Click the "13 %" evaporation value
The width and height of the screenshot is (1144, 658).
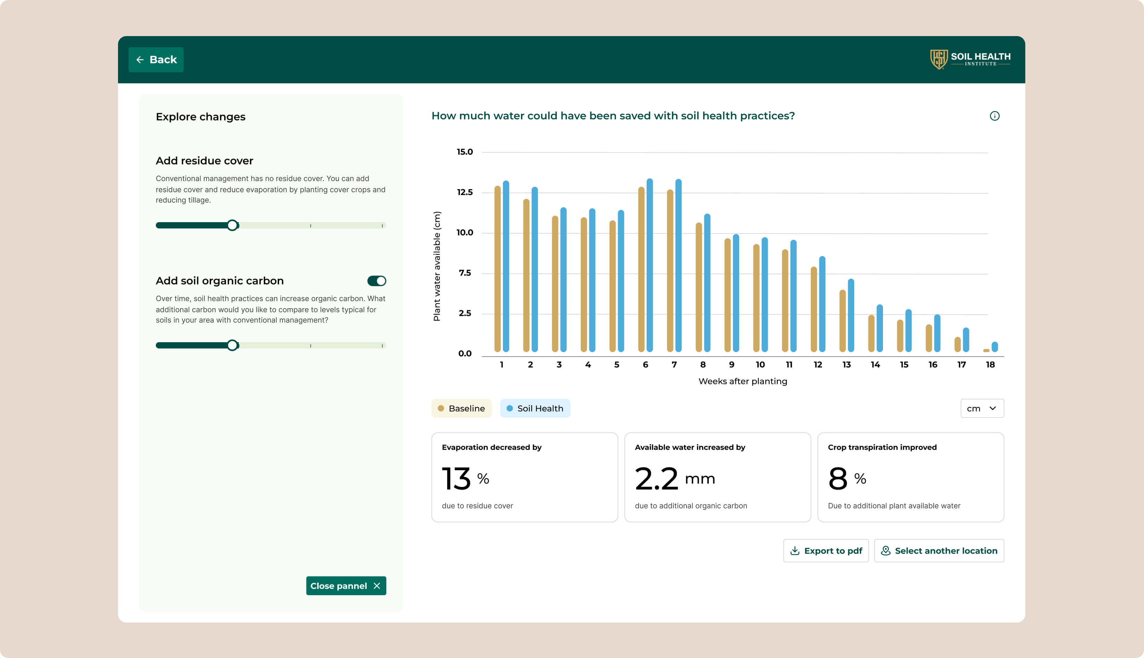click(465, 479)
